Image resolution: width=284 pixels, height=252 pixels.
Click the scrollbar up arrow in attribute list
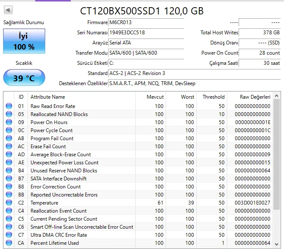pos(276,96)
